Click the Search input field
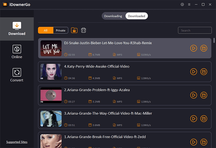 point(195,30)
